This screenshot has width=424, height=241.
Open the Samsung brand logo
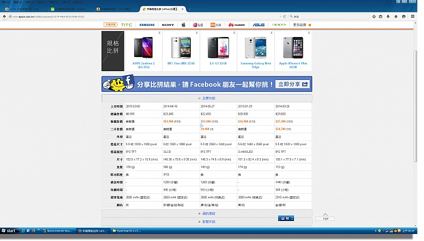[x=147, y=25]
